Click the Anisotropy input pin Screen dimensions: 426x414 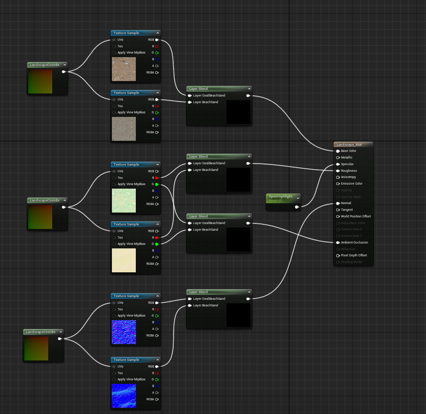338,177
